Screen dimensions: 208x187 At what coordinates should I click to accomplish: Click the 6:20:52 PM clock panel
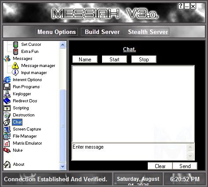pyautogui.click(x=185, y=179)
